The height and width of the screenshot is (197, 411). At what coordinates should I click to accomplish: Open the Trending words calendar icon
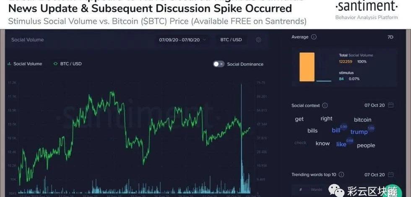coord(390,174)
